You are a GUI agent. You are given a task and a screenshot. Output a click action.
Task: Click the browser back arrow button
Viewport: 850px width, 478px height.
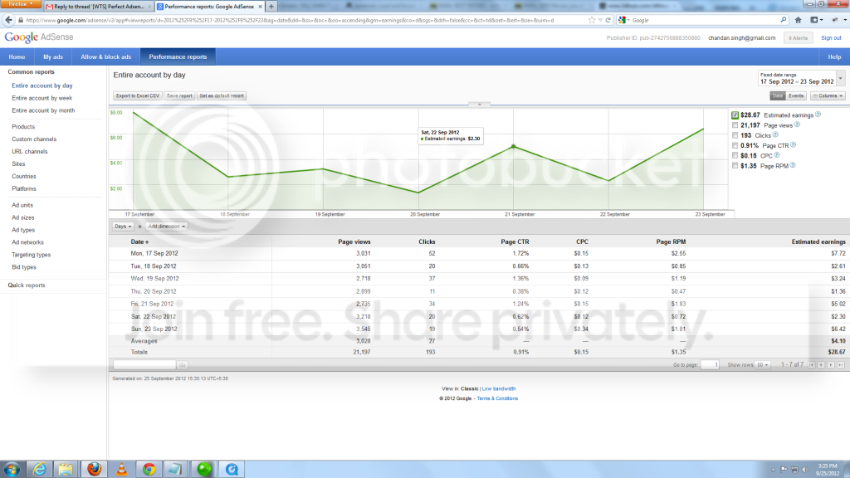point(8,20)
